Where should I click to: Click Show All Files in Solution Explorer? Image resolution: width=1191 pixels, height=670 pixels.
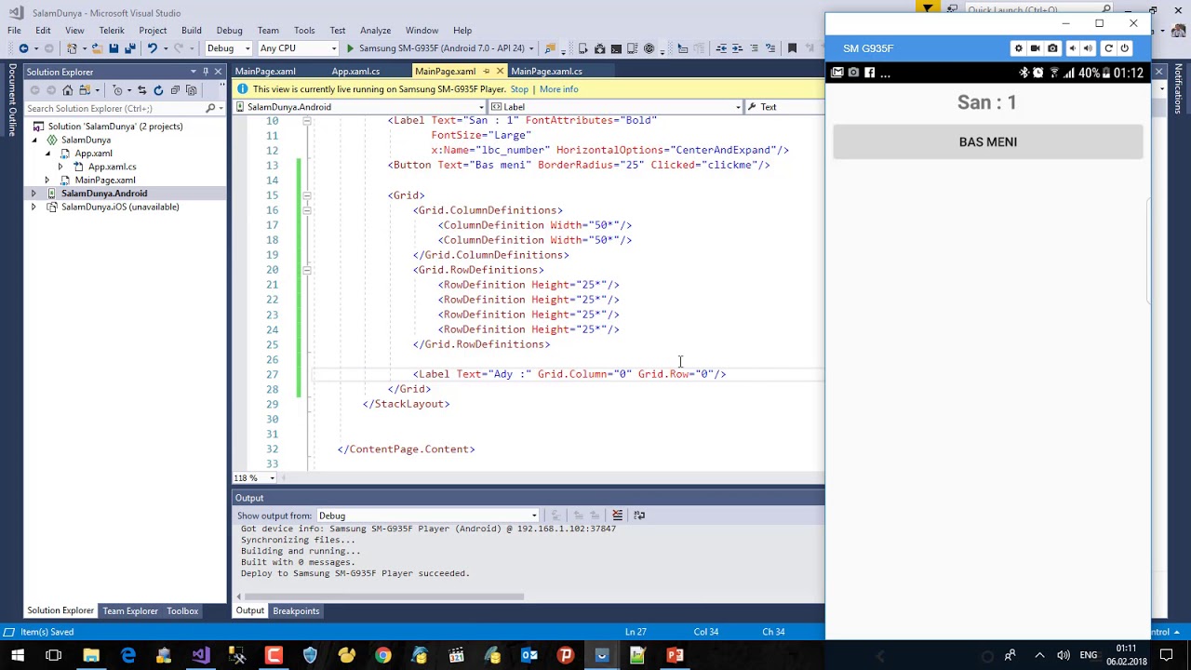(191, 90)
